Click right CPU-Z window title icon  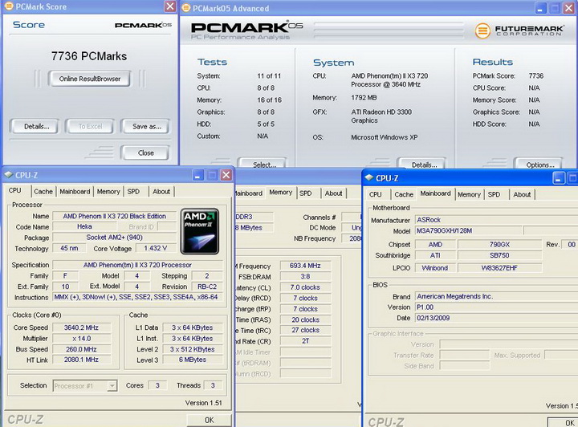(x=369, y=178)
